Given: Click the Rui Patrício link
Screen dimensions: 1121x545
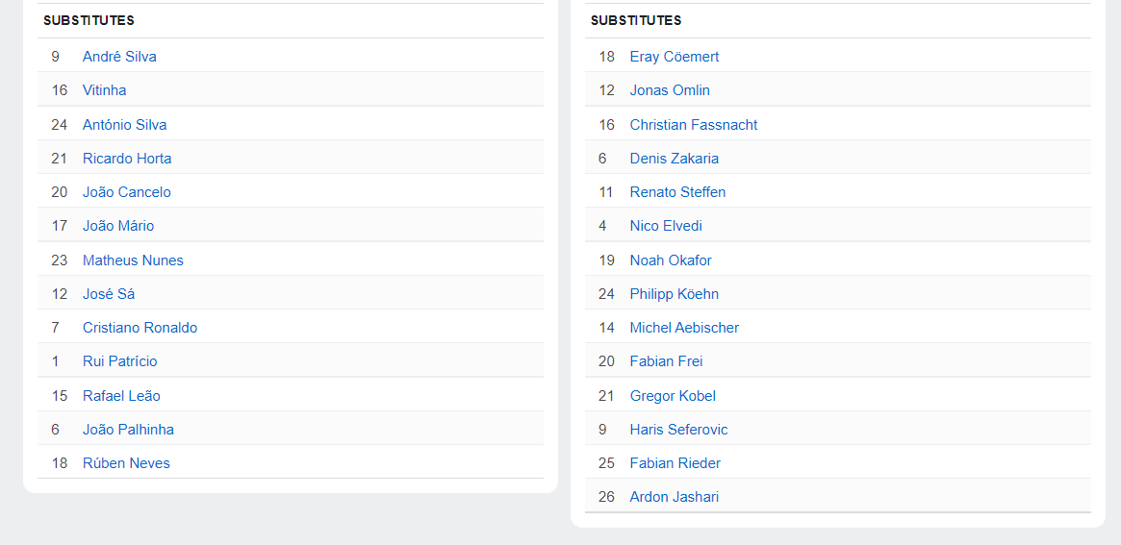Looking at the screenshot, I should pos(119,361).
